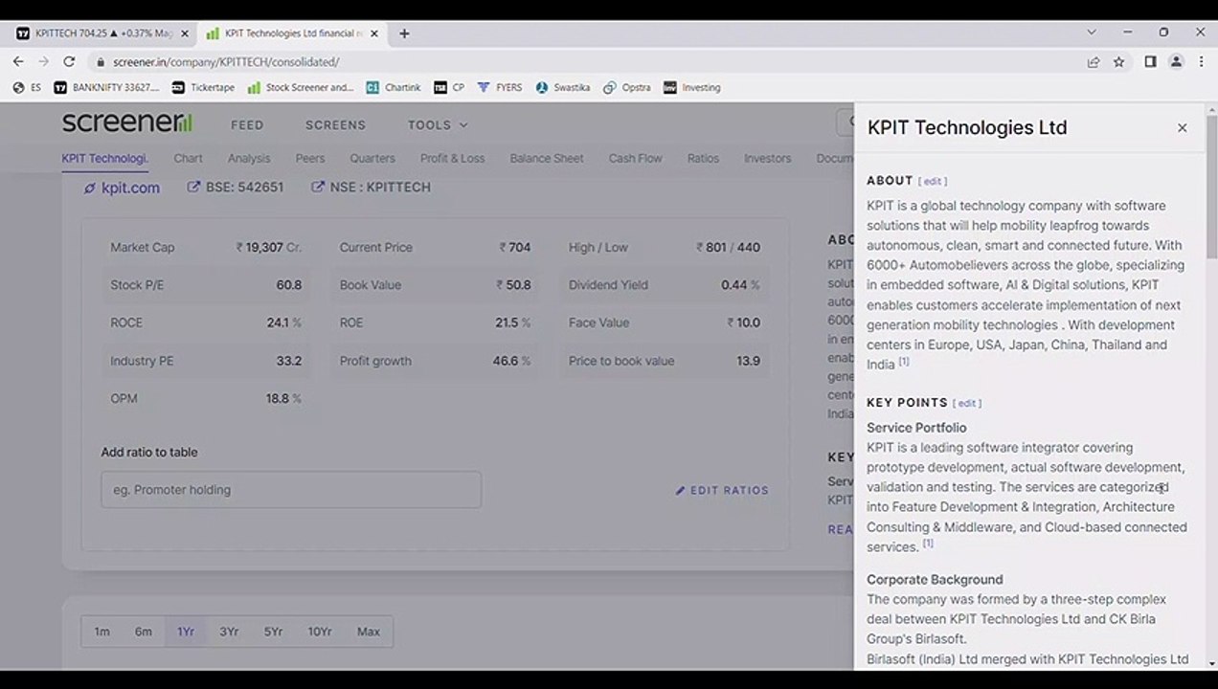Open the Chartink bookmark

point(394,87)
